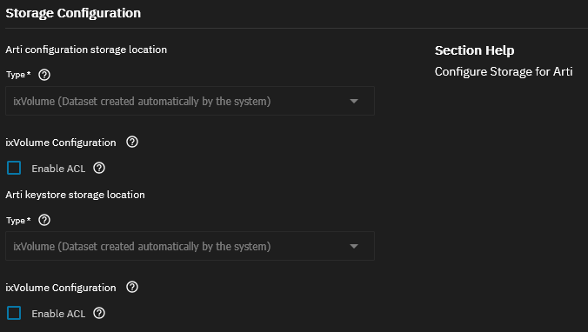Viewport: 588px width, 332px height.
Task: Click 'Arti keystore storage location' label
Action: (x=75, y=195)
